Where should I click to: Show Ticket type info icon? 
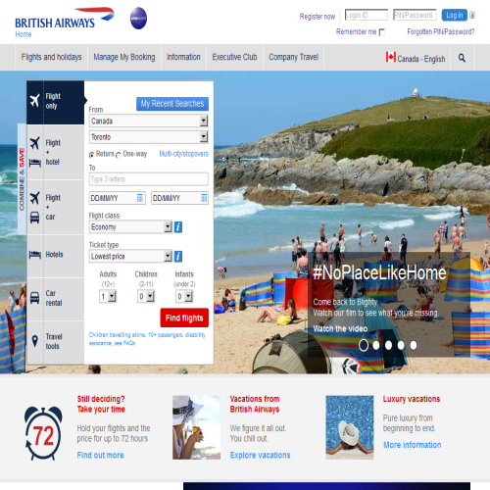click(178, 256)
